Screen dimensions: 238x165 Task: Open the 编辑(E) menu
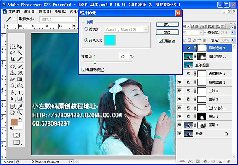tap(29, 11)
